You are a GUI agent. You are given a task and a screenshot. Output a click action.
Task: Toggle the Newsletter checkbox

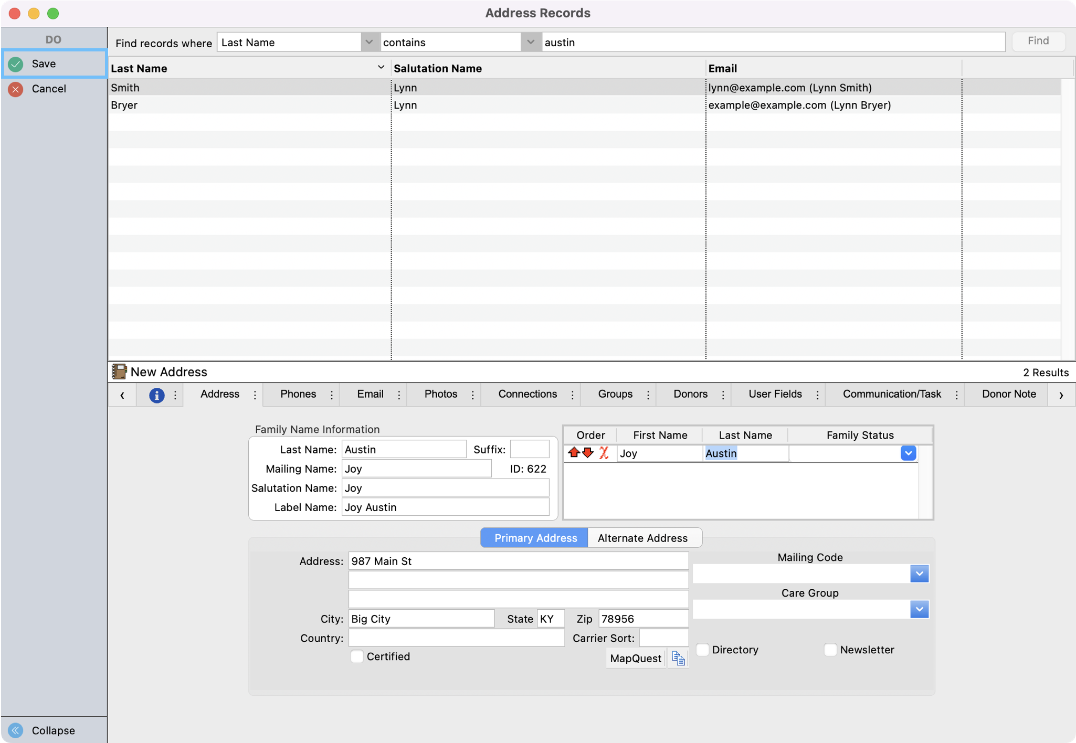coord(830,650)
